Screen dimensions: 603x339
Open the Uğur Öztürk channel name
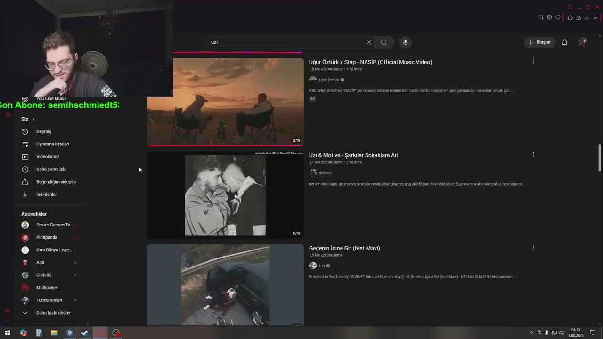[329, 80]
